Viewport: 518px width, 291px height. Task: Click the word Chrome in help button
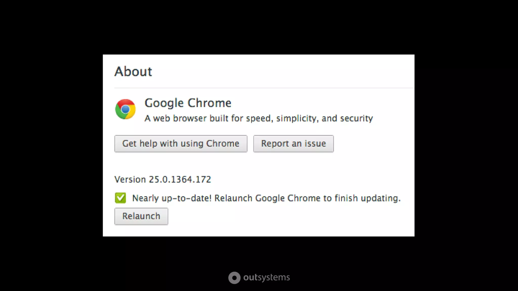[223, 143]
